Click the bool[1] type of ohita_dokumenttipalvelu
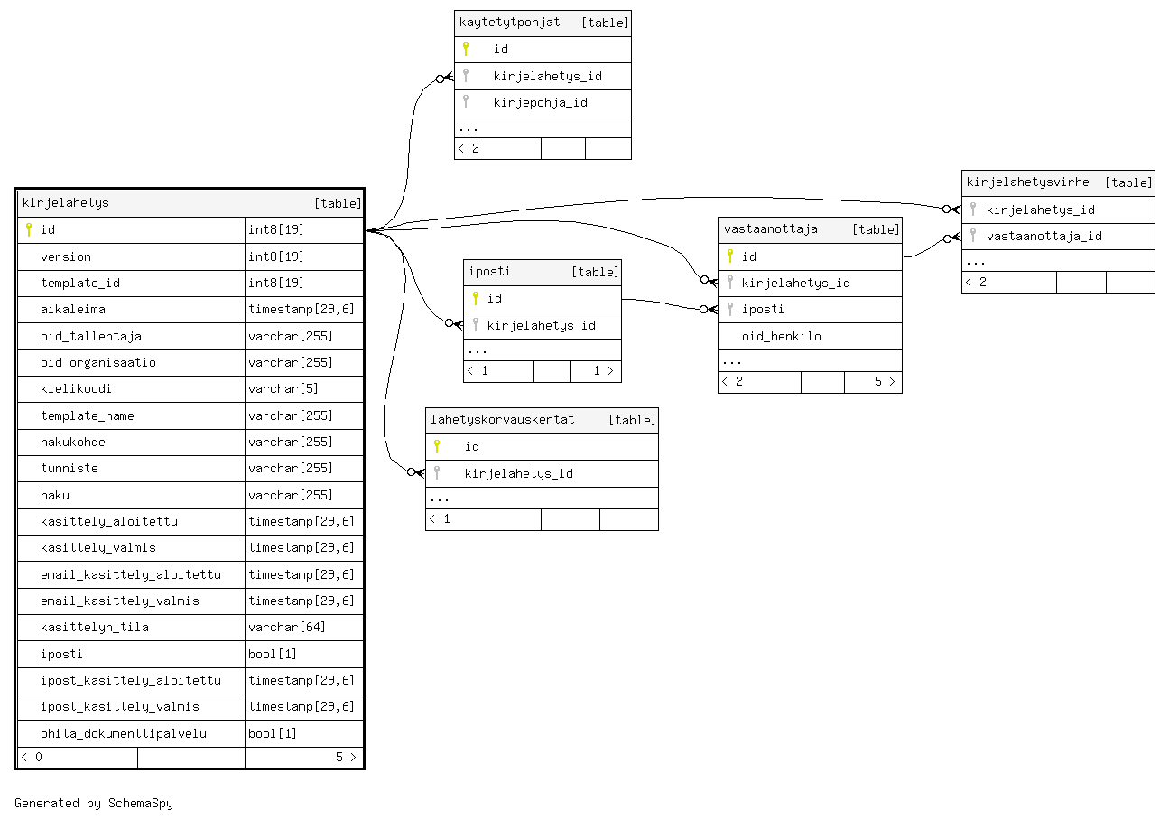The width and height of the screenshot is (1169, 820). click(273, 733)
